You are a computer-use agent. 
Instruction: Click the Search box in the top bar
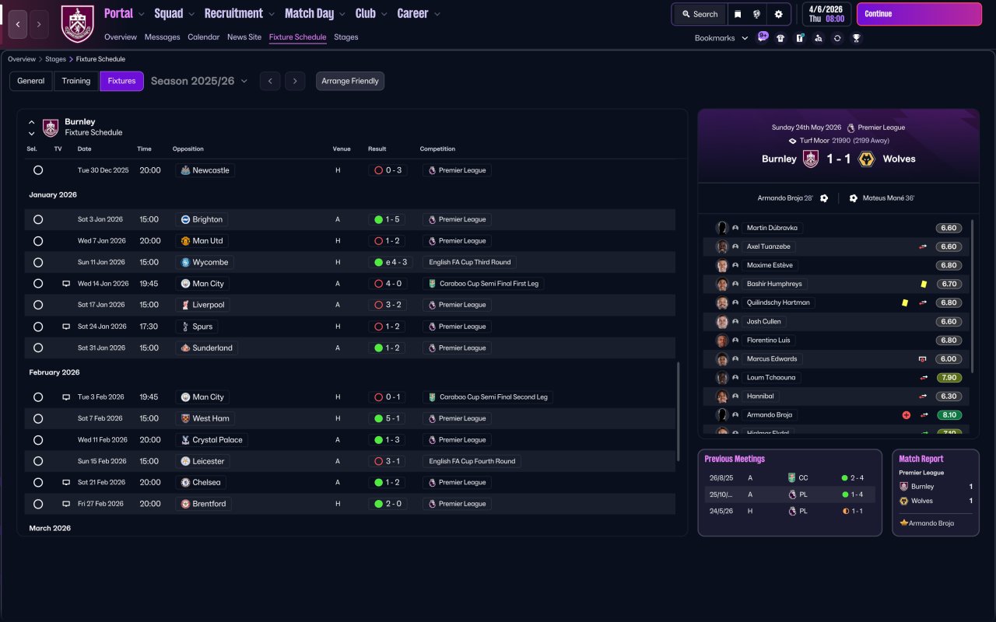point(700,14)
